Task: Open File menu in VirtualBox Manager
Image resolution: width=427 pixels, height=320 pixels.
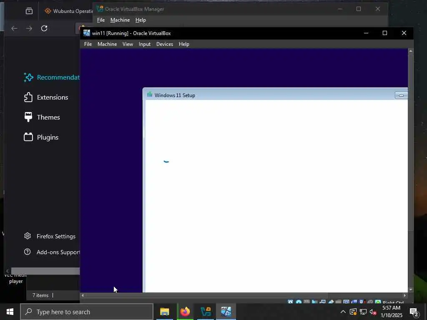Action: 101,20
